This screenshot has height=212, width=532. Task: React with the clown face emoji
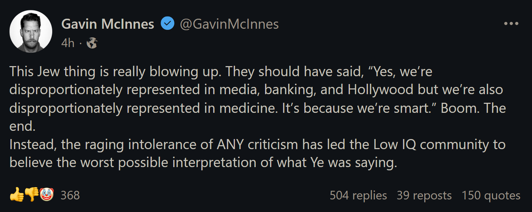(46, 195)
